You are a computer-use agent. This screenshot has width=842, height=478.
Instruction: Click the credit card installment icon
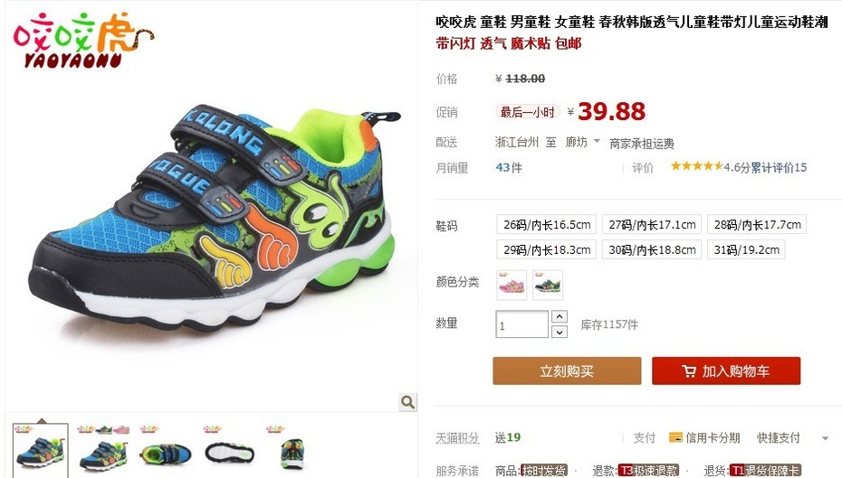[675, 437]
